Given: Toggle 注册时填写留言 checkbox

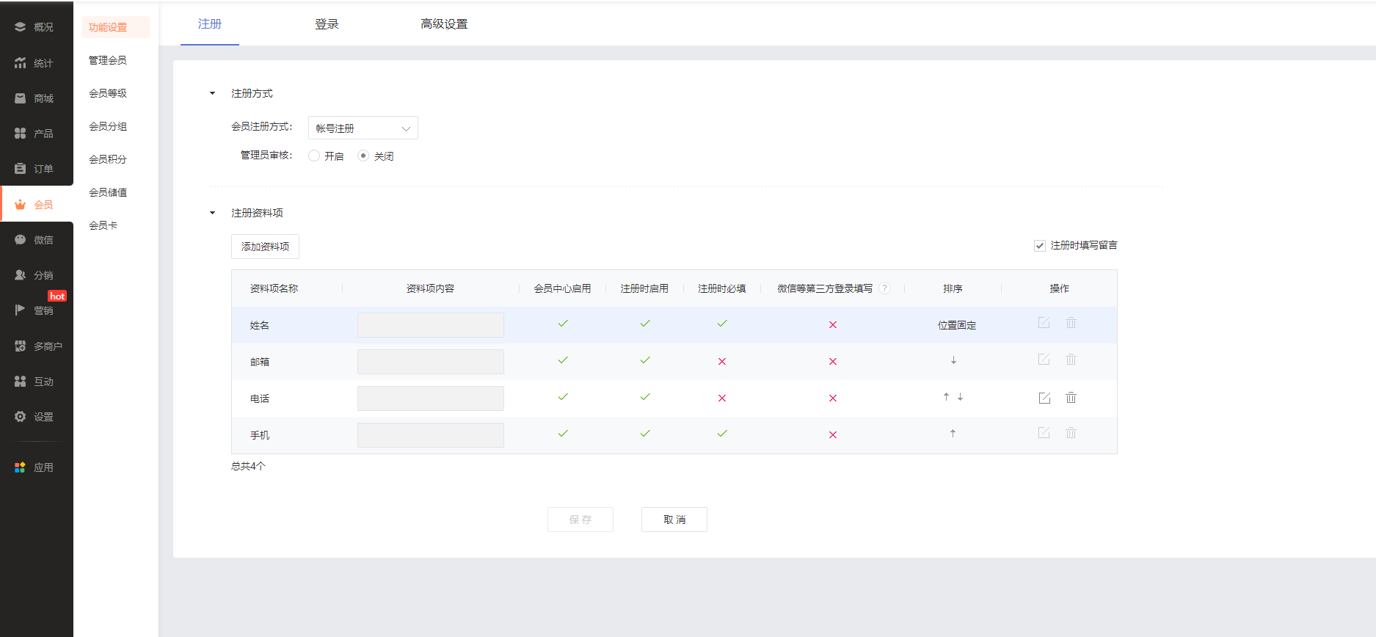Looking at the screenshot, I should pos(1040,246).
